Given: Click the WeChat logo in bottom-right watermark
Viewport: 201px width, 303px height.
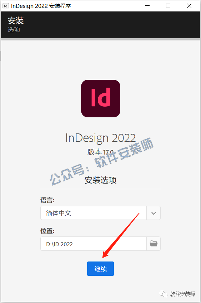Looking at the screenshot, I should pos(163,294).
